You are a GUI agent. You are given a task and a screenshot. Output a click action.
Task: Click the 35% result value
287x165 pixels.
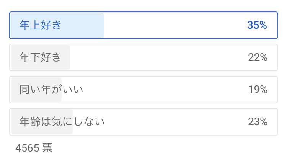[x=257, y=25]
